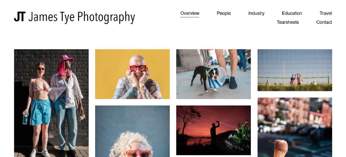This screenshot has width=346, height=157.
Task: Open the Tearsheets page
Action: point(288,22)
